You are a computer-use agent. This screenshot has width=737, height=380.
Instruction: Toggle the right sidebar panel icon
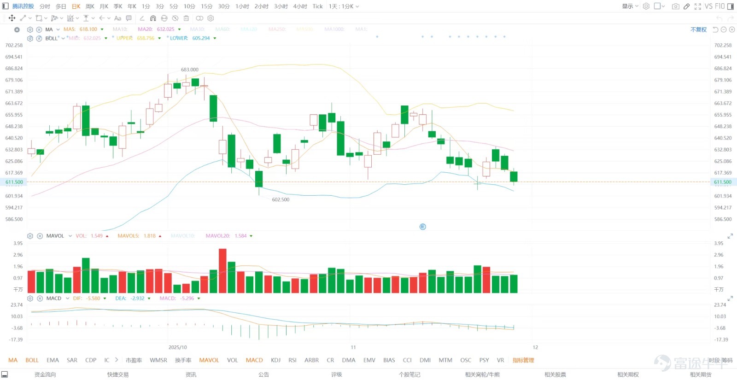click(731, 6)
